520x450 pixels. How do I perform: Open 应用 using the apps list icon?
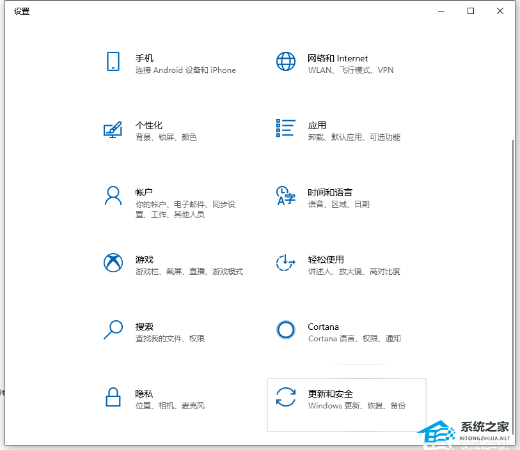pyautogui.click(x=285, y=128)
